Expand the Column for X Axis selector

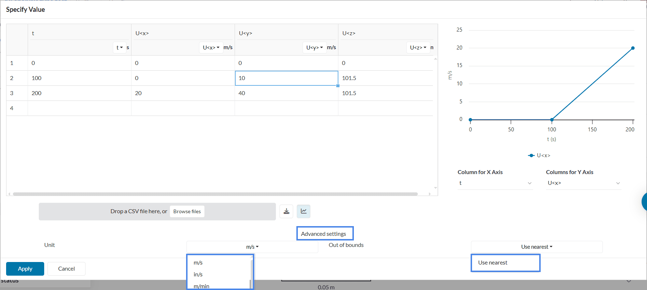click(495, 183)
